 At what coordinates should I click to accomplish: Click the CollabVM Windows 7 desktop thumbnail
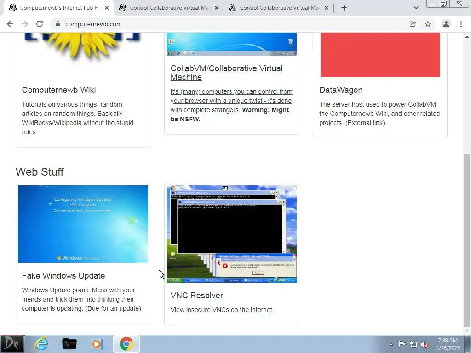coord(232,44)
